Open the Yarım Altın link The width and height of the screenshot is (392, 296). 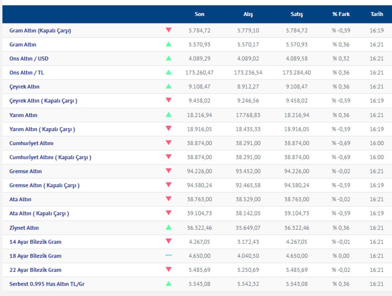(23, 115)
